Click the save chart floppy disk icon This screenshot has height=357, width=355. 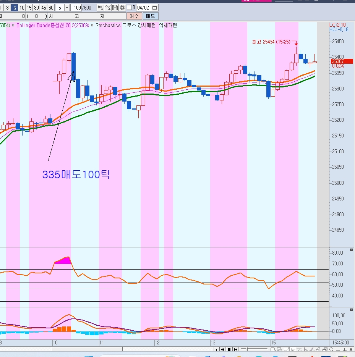point(115,8)
